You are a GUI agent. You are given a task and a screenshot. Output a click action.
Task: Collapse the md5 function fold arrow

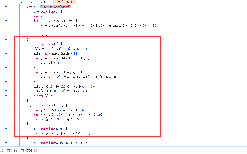click(10, 2)
